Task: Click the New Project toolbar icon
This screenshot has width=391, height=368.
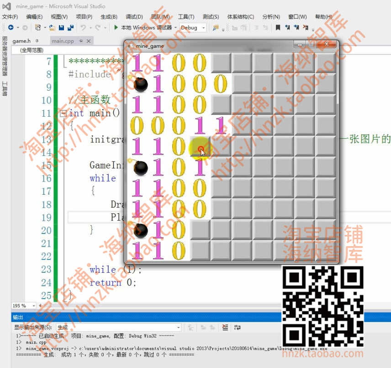Action: (x=38, y=27)
